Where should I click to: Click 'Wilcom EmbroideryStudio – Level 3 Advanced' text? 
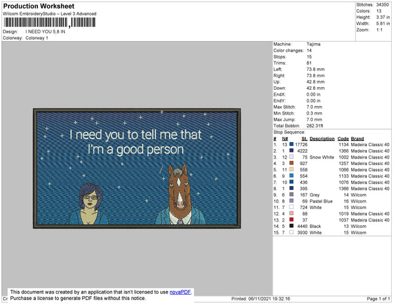[x=50, y=14]
